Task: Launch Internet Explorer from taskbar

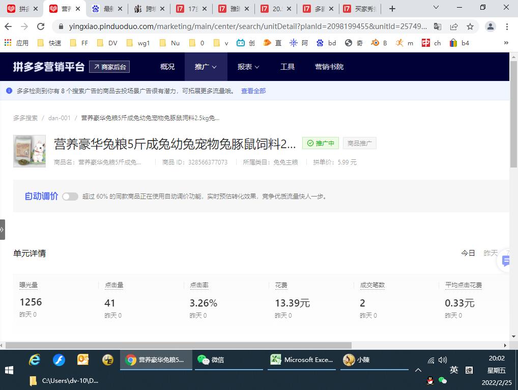Action: [35, 360]
